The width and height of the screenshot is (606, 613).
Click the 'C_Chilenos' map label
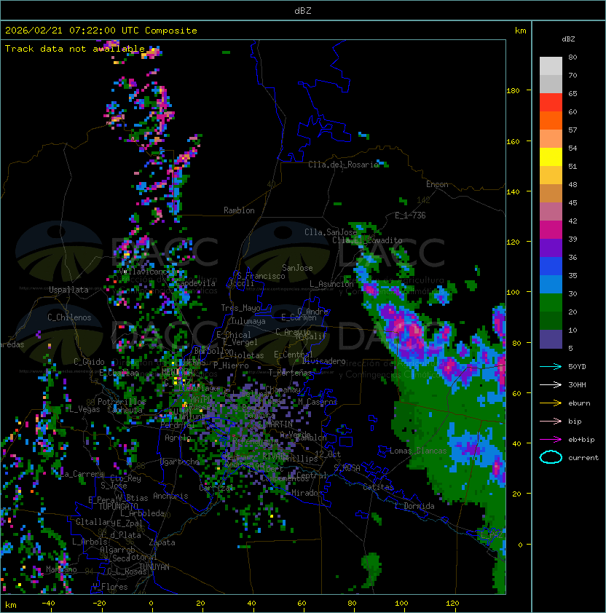[x=69, y=317]
